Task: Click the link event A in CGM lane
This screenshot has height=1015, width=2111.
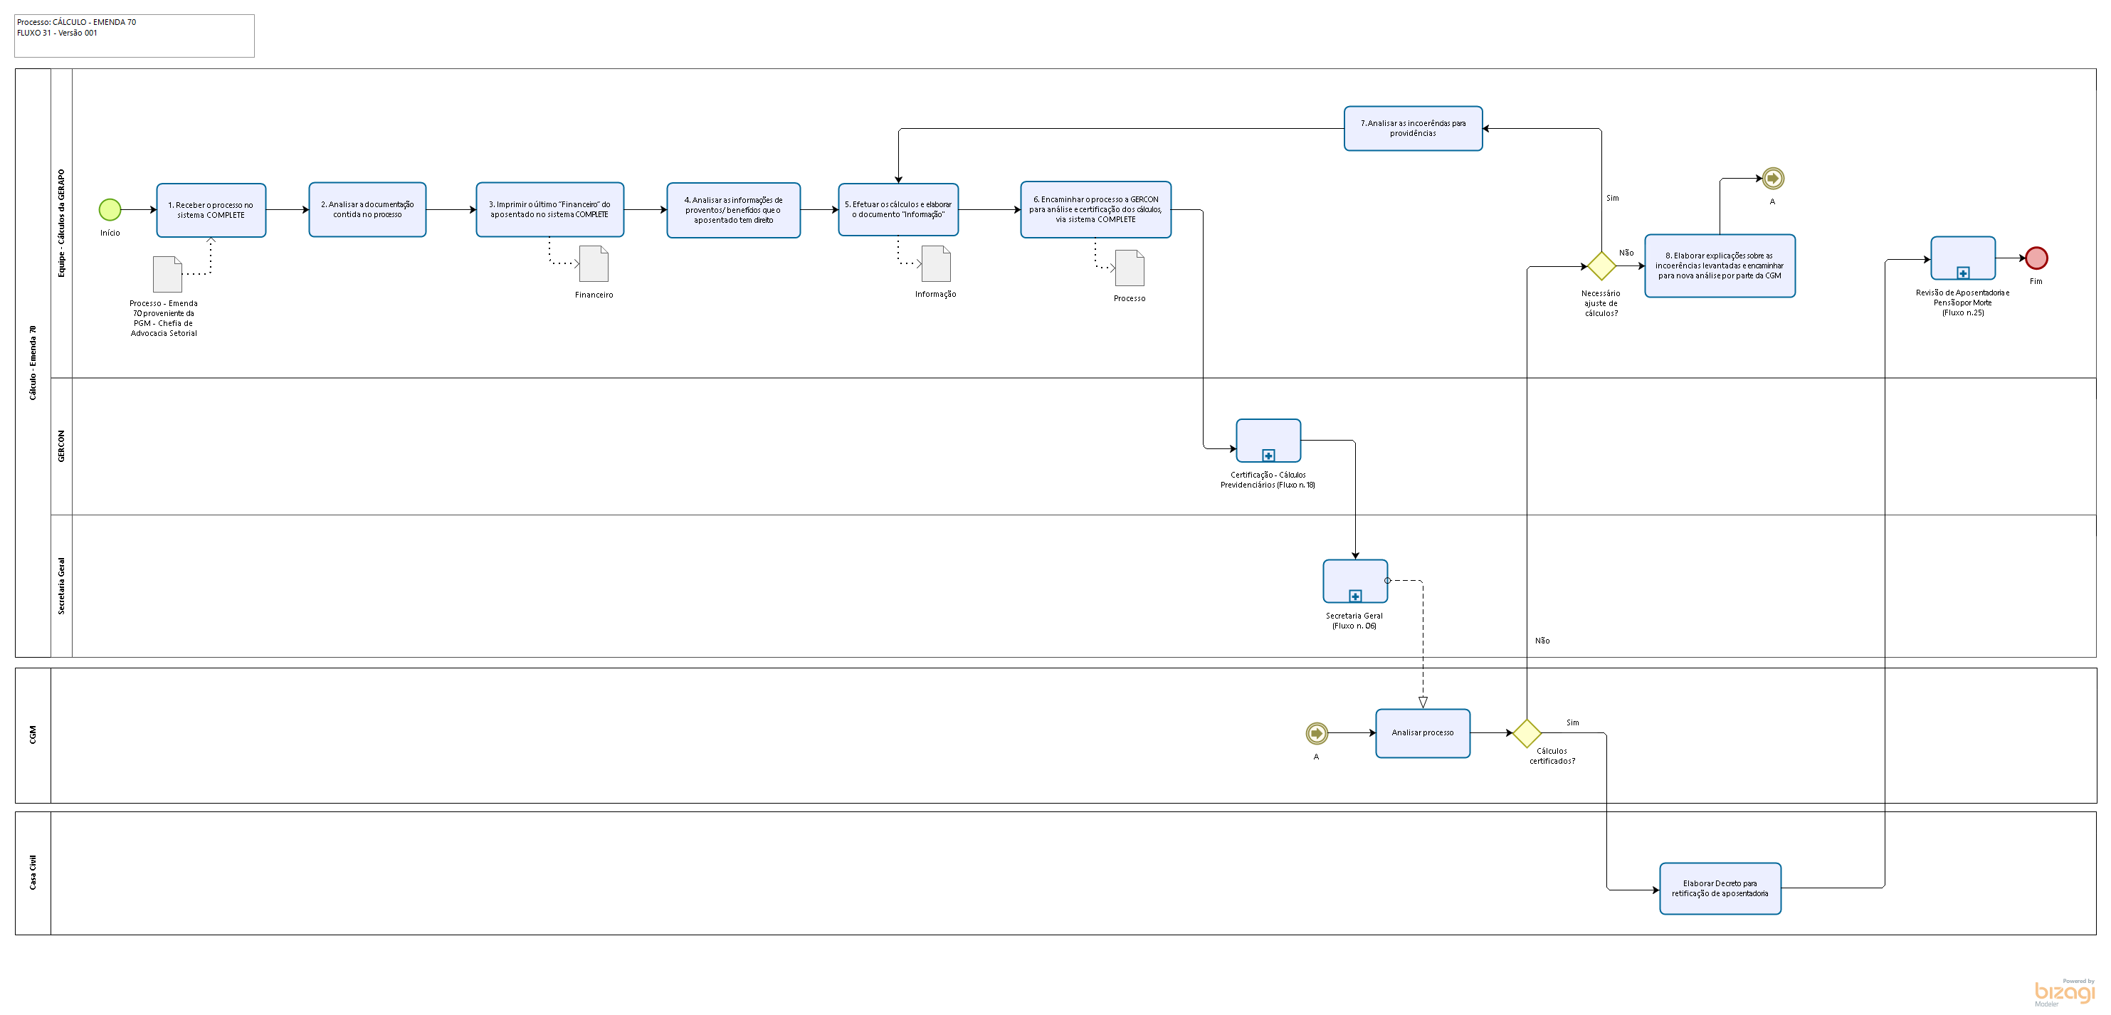Action: (x=1316, y=733)
